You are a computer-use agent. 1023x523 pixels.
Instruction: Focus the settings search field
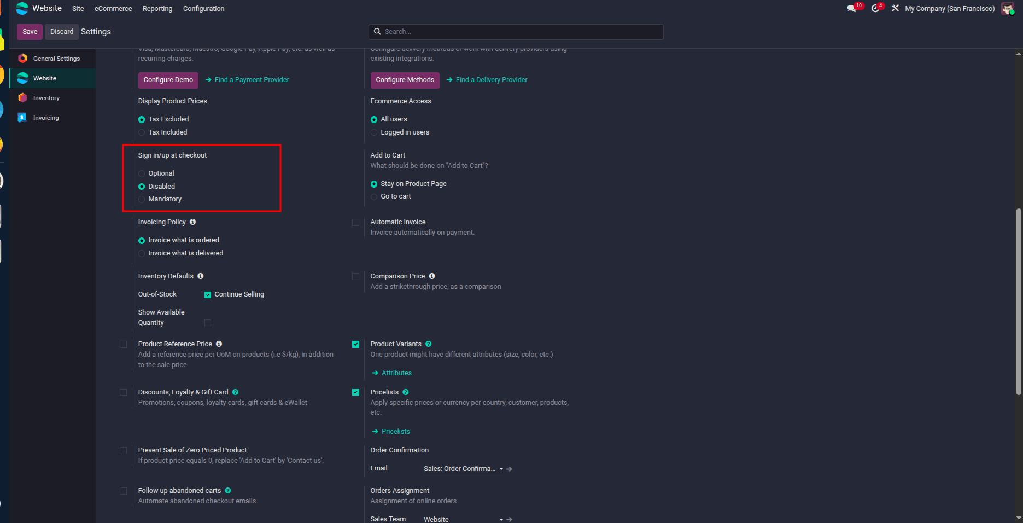pyautogui.click(x=516, y=32)
